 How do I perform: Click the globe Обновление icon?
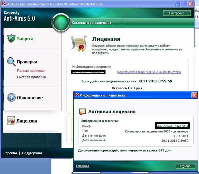[11, 97]
